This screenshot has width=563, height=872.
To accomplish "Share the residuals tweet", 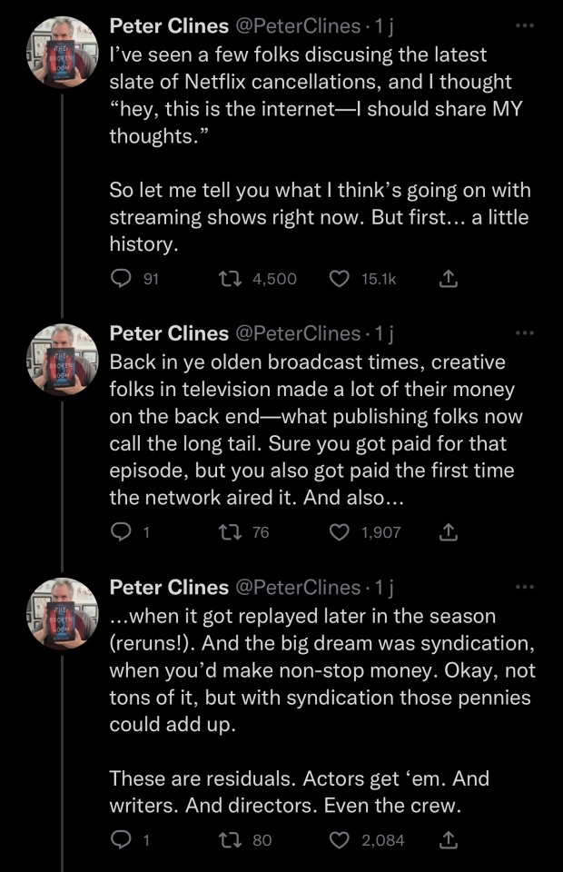I will (x=447, y=840).
